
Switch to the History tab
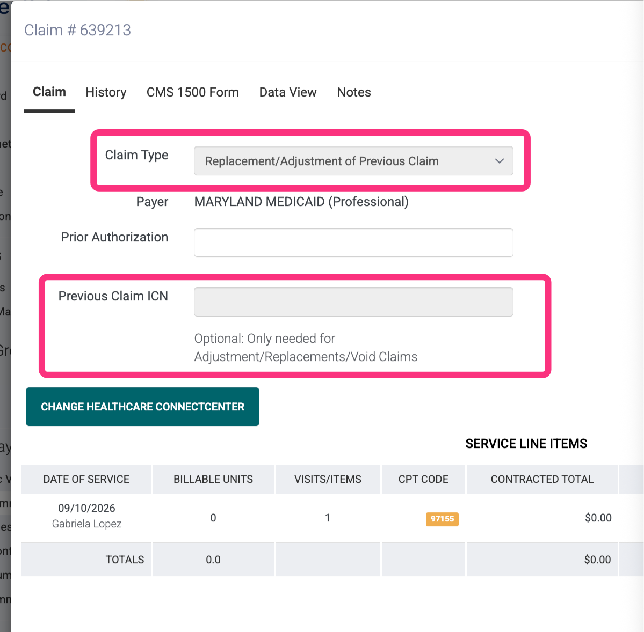coord(106,92)
